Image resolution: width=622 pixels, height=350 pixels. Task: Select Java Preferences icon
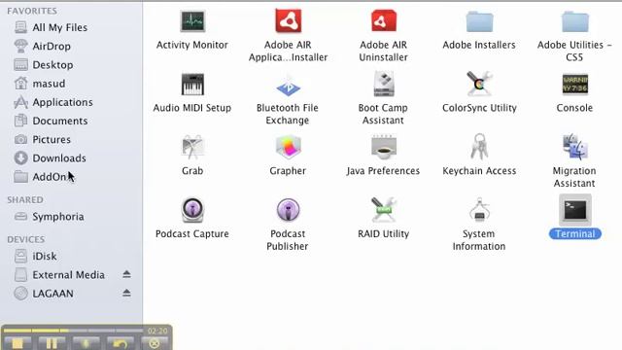[x=384, y=147]
